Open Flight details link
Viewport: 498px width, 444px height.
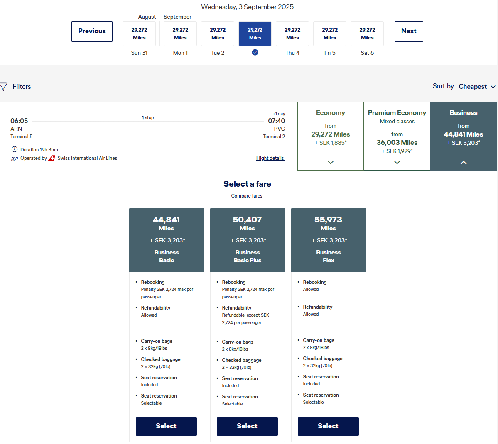coord(270,158)
